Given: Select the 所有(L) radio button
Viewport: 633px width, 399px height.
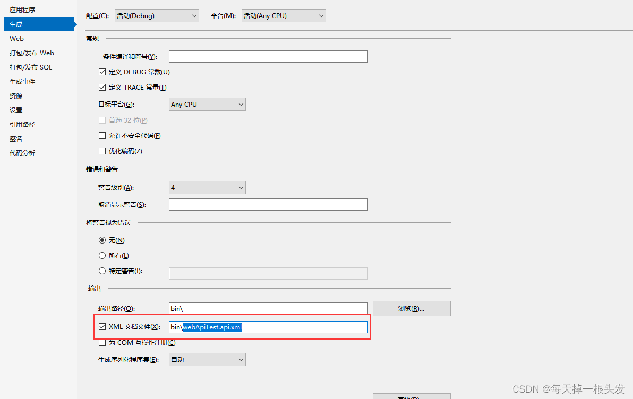Looking at the screenshot, I should 102,255.
